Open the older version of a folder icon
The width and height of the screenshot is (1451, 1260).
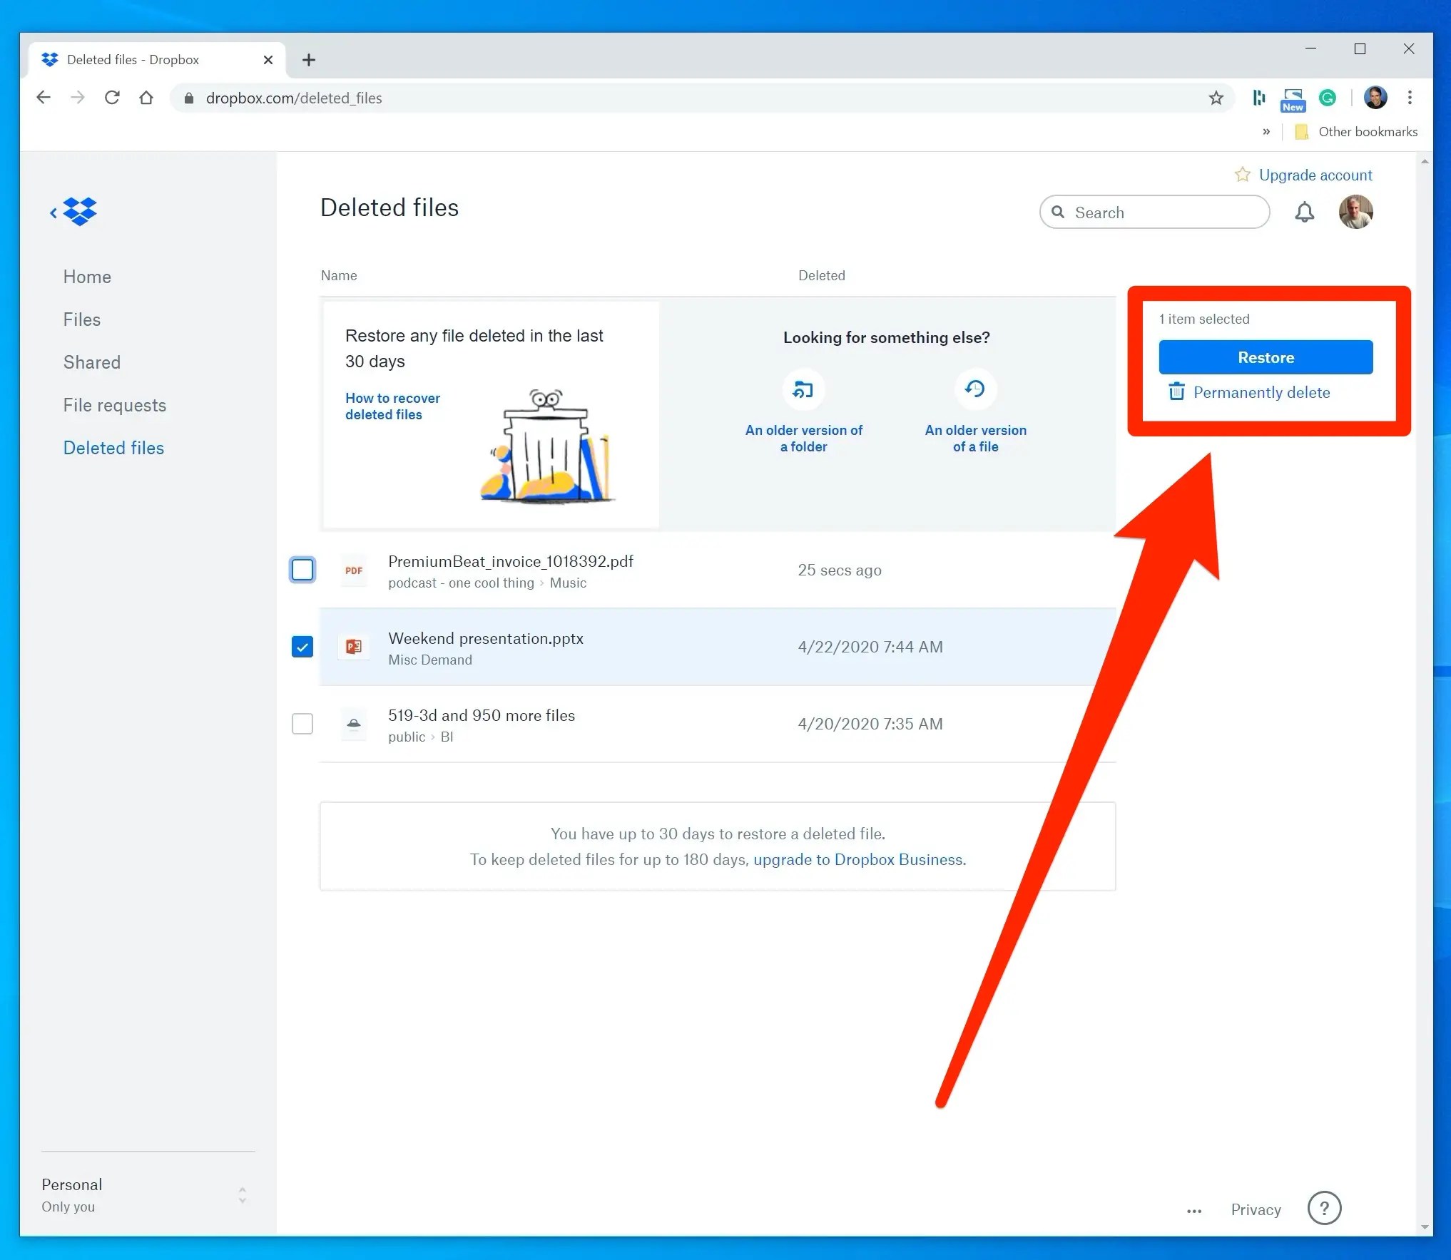[x=803, y=389]
